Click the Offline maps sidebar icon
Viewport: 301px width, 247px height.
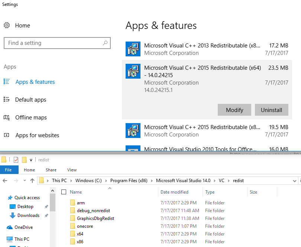[7, 118]
